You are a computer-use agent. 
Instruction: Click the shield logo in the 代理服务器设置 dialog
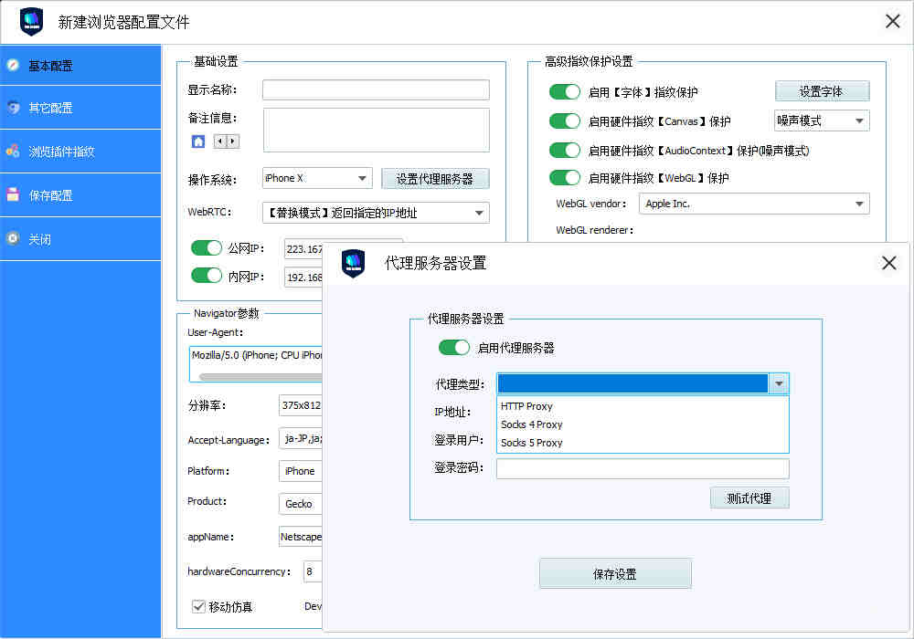click(353, 263)
